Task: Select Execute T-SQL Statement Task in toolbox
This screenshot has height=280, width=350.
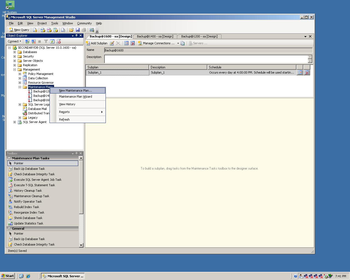Action: (43, 185)
